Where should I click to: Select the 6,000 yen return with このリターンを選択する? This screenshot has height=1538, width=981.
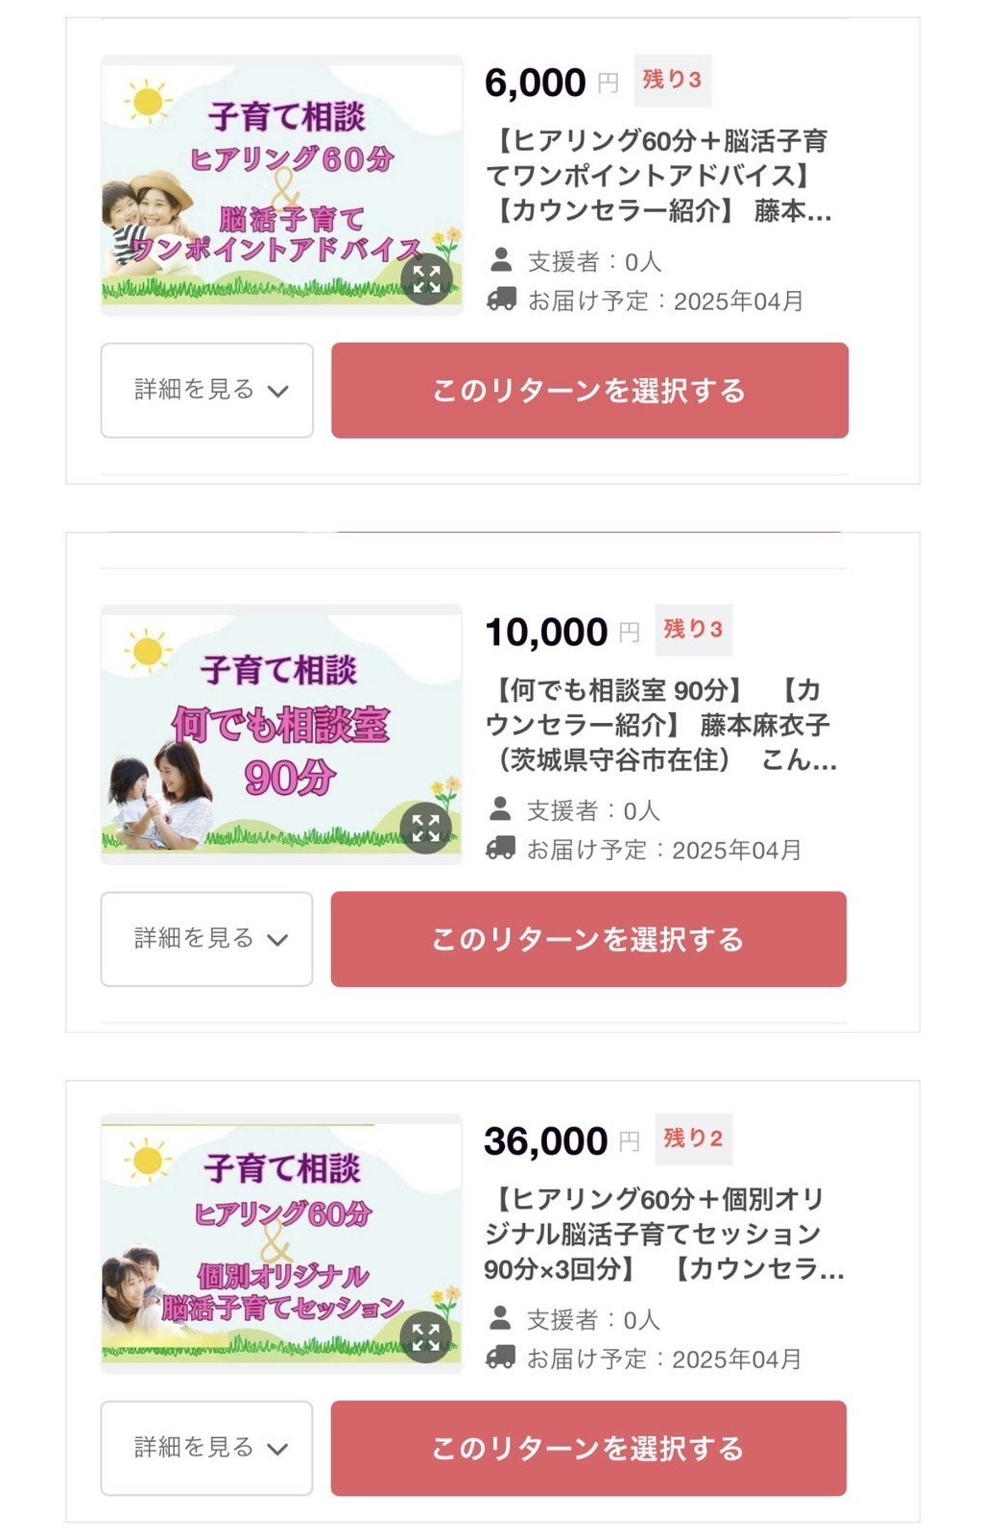point(589,390)
